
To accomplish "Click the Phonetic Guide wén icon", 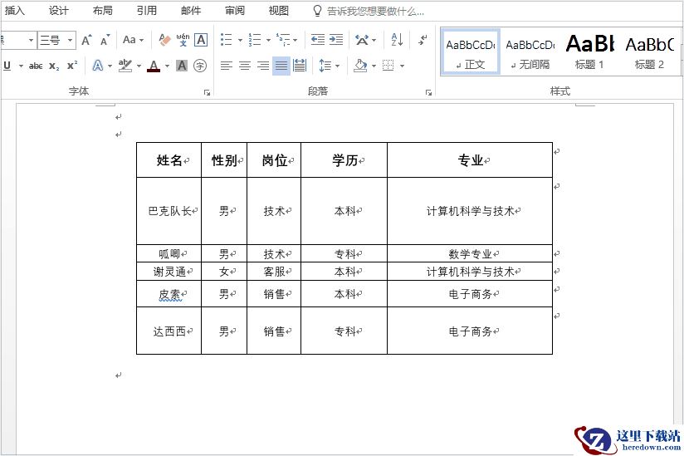I will pos(183,40).
